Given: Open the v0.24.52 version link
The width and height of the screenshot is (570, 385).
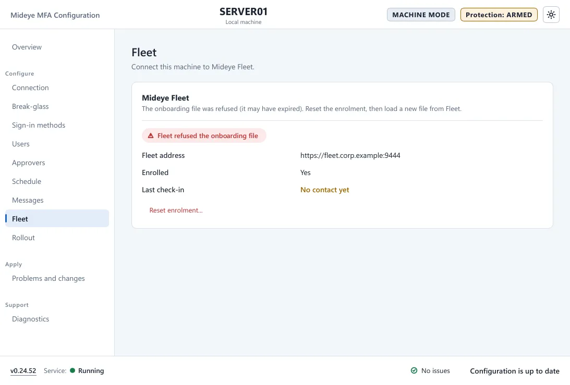Looking at the screenshot, I should pyautogui.click(x=23, y=371).
